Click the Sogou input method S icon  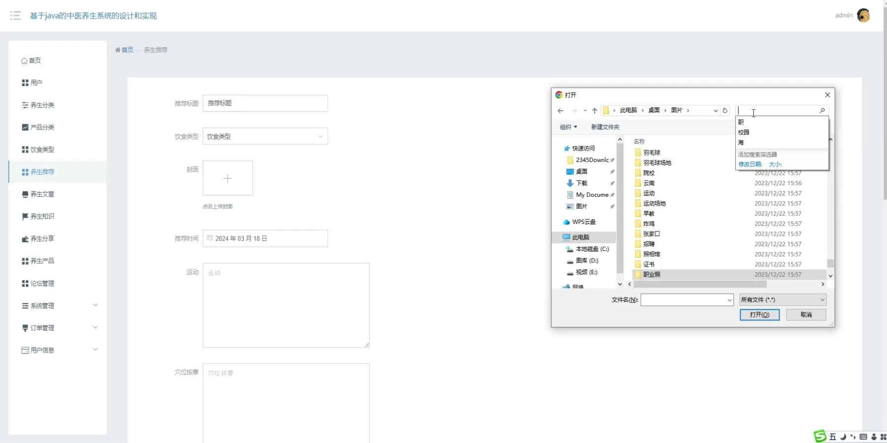[820, 436]
